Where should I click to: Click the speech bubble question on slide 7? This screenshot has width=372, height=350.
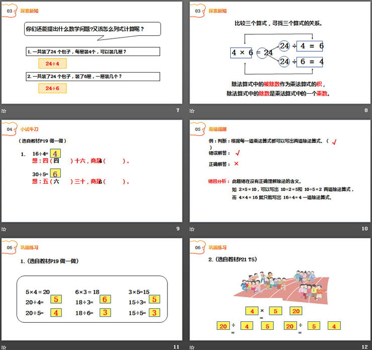point(92,30)
